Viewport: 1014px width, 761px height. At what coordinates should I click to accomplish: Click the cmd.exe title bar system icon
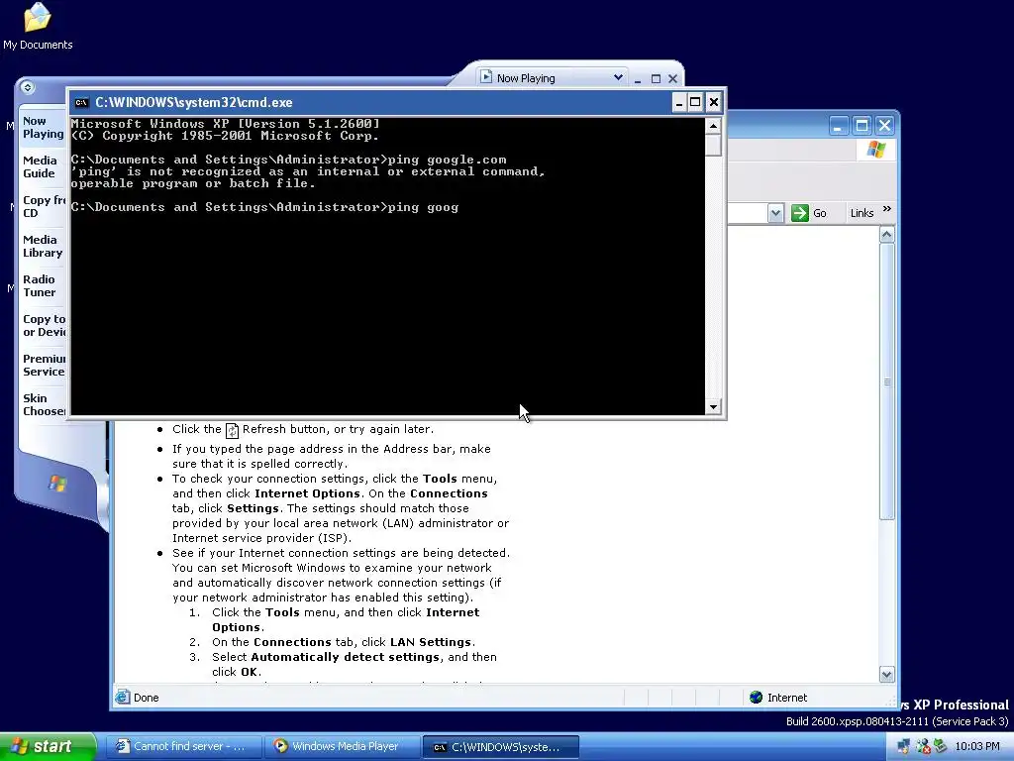click(x=81, y=102)
